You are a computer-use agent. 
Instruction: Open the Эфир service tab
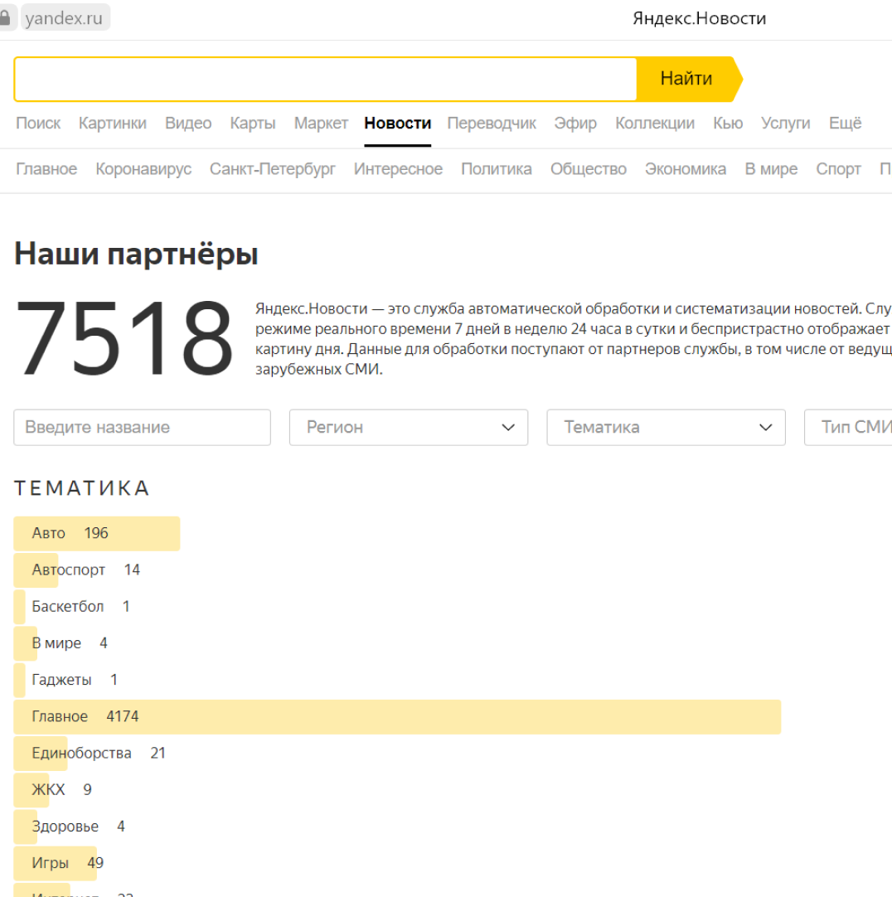click(575, 123)
